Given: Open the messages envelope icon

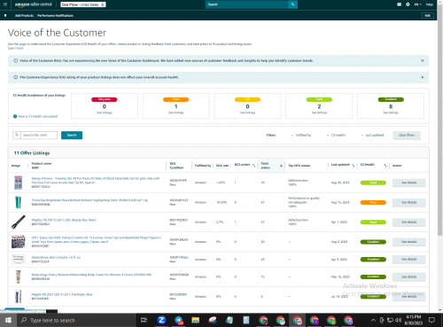Looking at the screenshot, I should (x=399, y=4).
